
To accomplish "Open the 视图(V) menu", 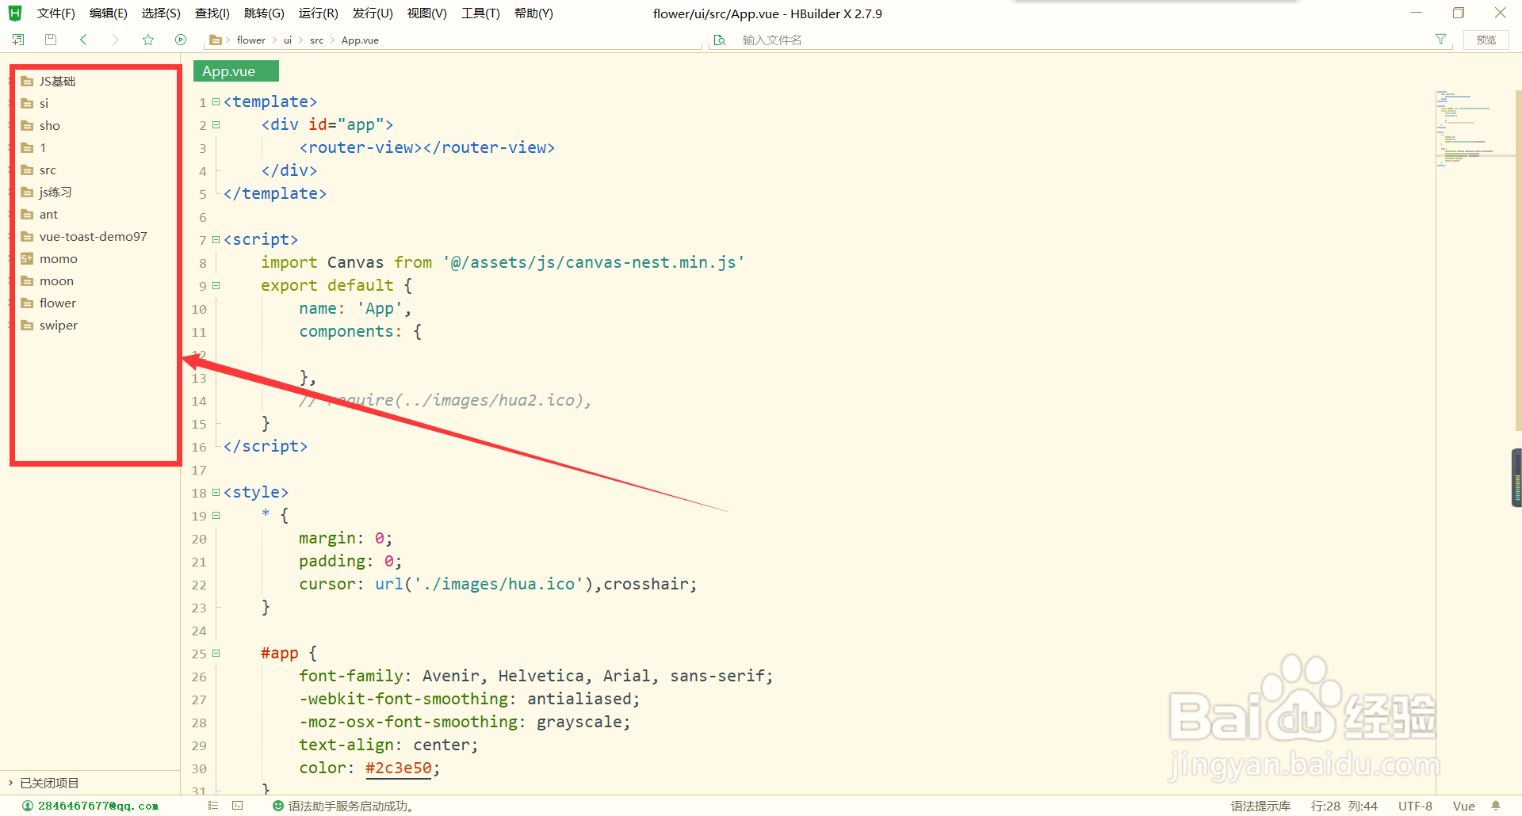I will pos(426,13).
